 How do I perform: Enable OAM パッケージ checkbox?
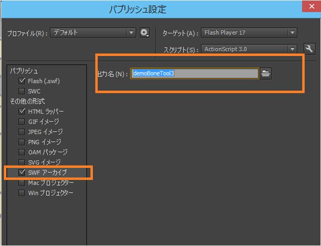coord(22,152)
